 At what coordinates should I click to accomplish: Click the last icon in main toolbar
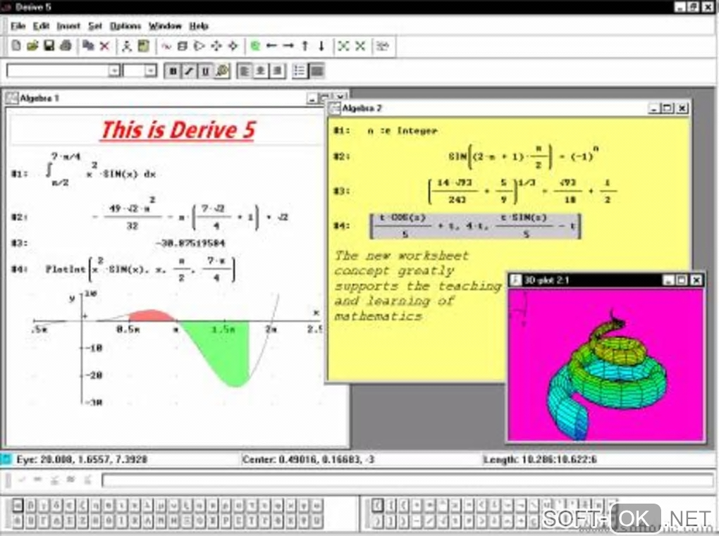click(x=383, y=46)
